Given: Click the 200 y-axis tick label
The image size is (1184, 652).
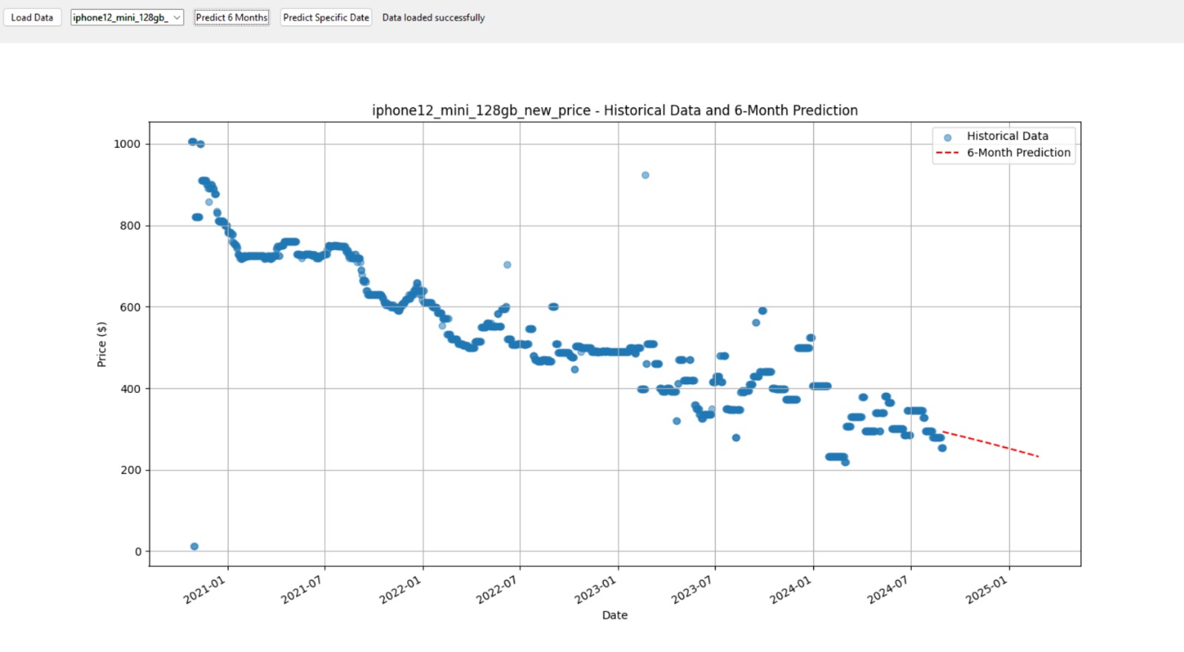Looking at the screenshot, I should click(130, 470).
